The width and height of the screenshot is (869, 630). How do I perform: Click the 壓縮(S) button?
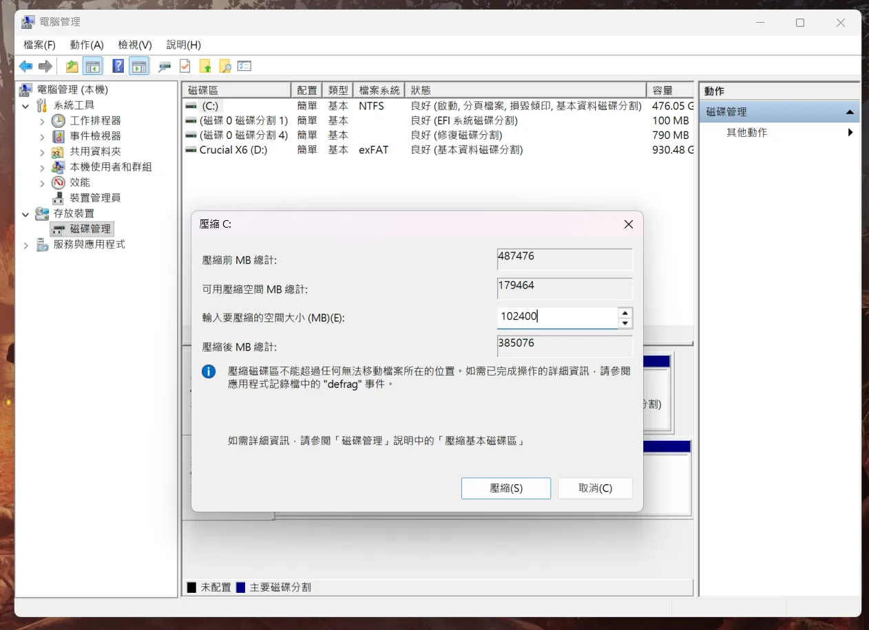tap(505, 488)
